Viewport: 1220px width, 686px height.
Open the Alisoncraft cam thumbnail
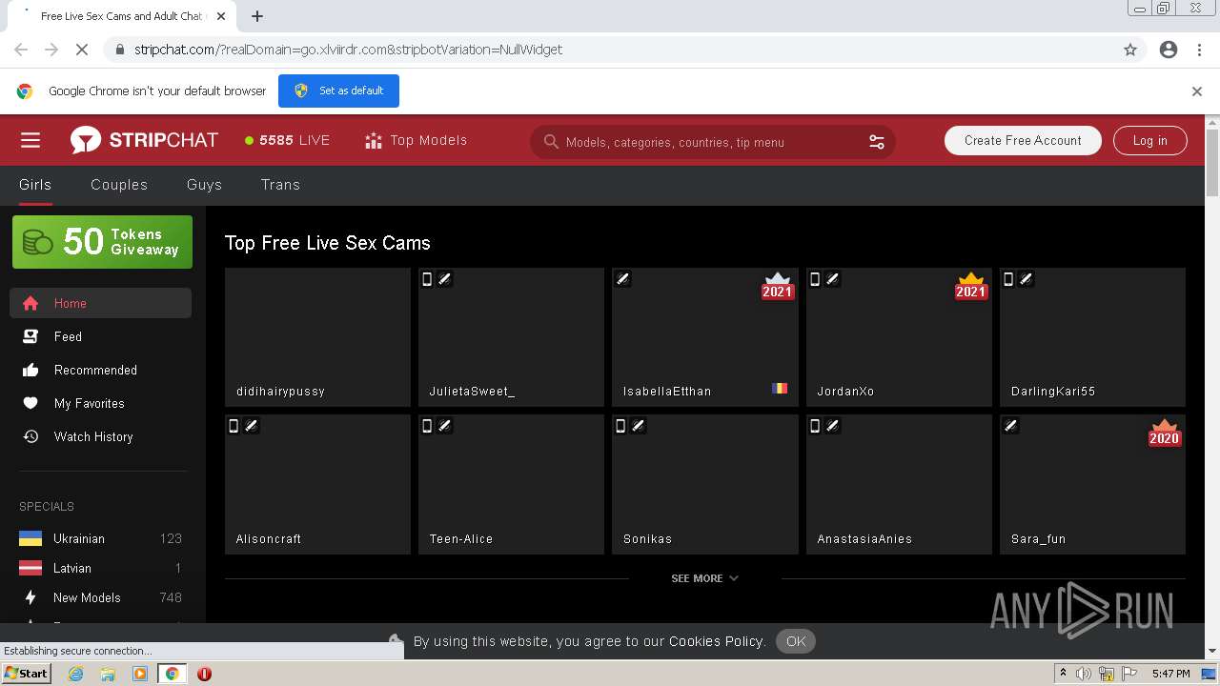(317, 484)
